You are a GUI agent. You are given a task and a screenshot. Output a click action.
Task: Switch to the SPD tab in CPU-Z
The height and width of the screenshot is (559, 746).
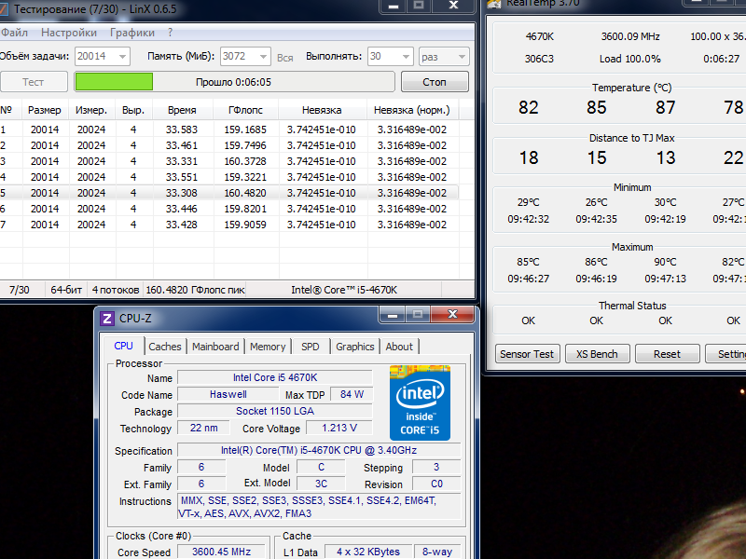[311, 347]
